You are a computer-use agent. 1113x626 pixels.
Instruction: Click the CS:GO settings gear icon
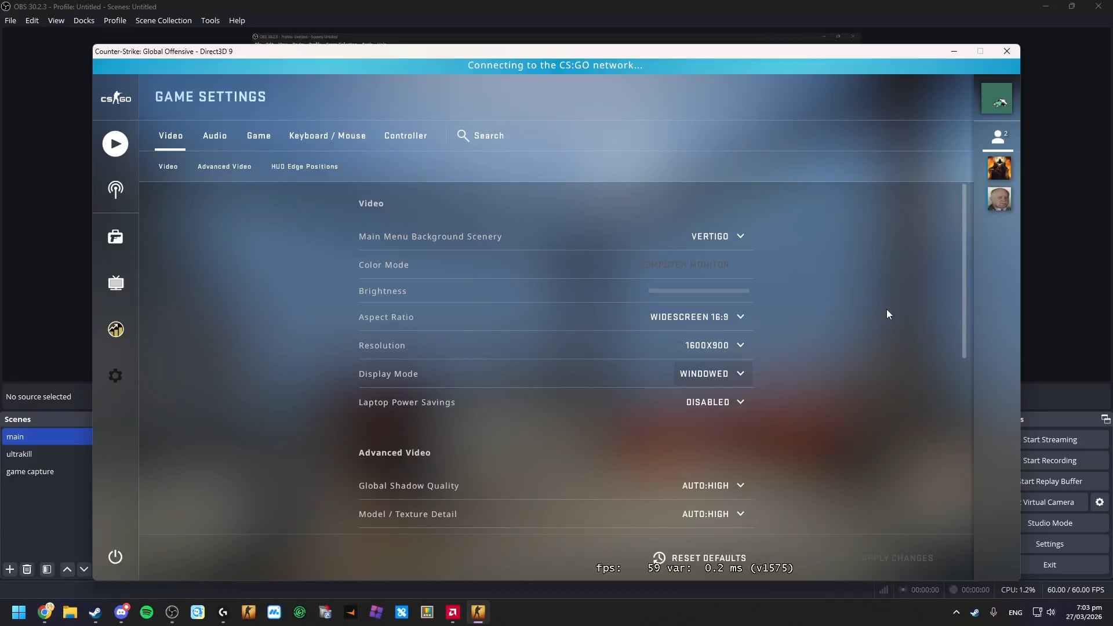pyautogui.click(x=115, y=376)
